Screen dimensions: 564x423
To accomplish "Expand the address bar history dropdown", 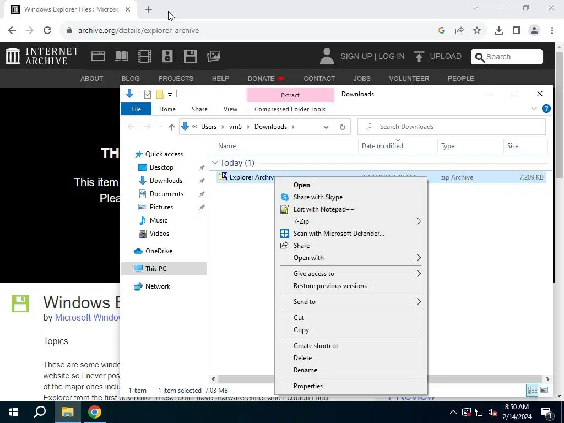I will (x=326, y=127).
